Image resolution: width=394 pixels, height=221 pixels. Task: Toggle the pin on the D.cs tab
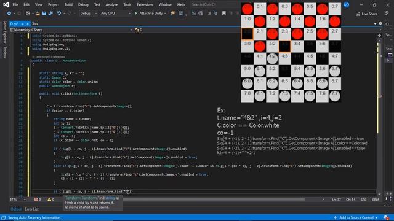pyautogui.click(x=22, y=24)
